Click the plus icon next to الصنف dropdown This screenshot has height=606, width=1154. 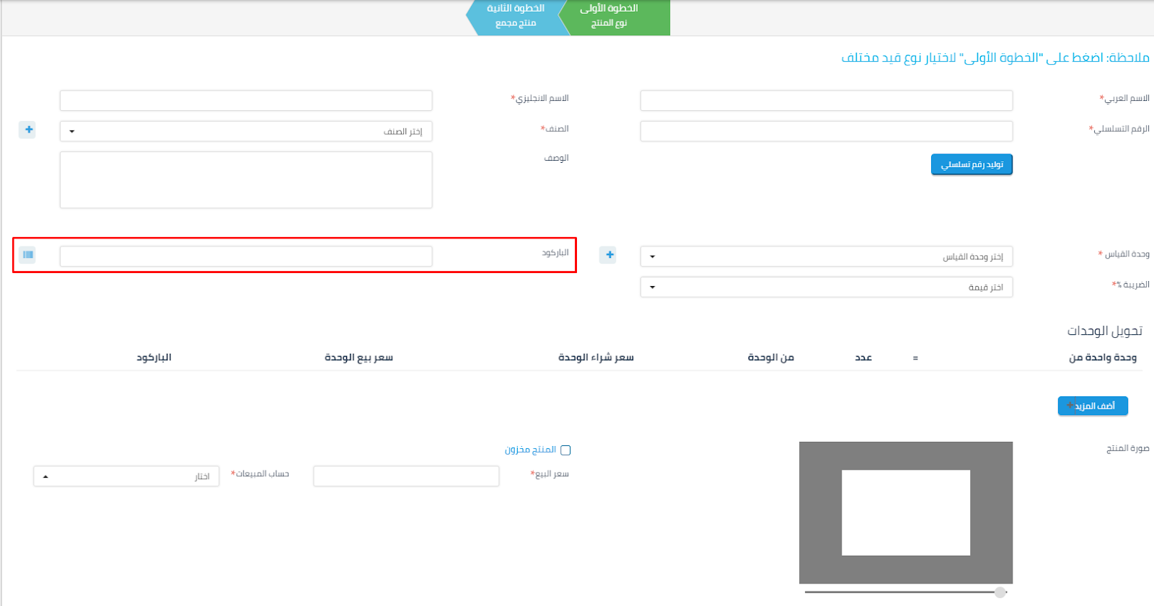click(x=28, y=130)
